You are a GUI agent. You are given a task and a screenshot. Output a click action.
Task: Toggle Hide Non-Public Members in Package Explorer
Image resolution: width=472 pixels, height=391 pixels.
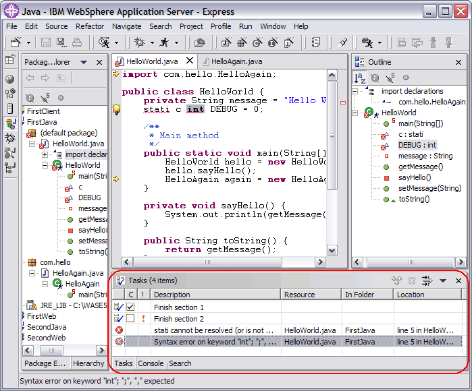click(61, 98)
